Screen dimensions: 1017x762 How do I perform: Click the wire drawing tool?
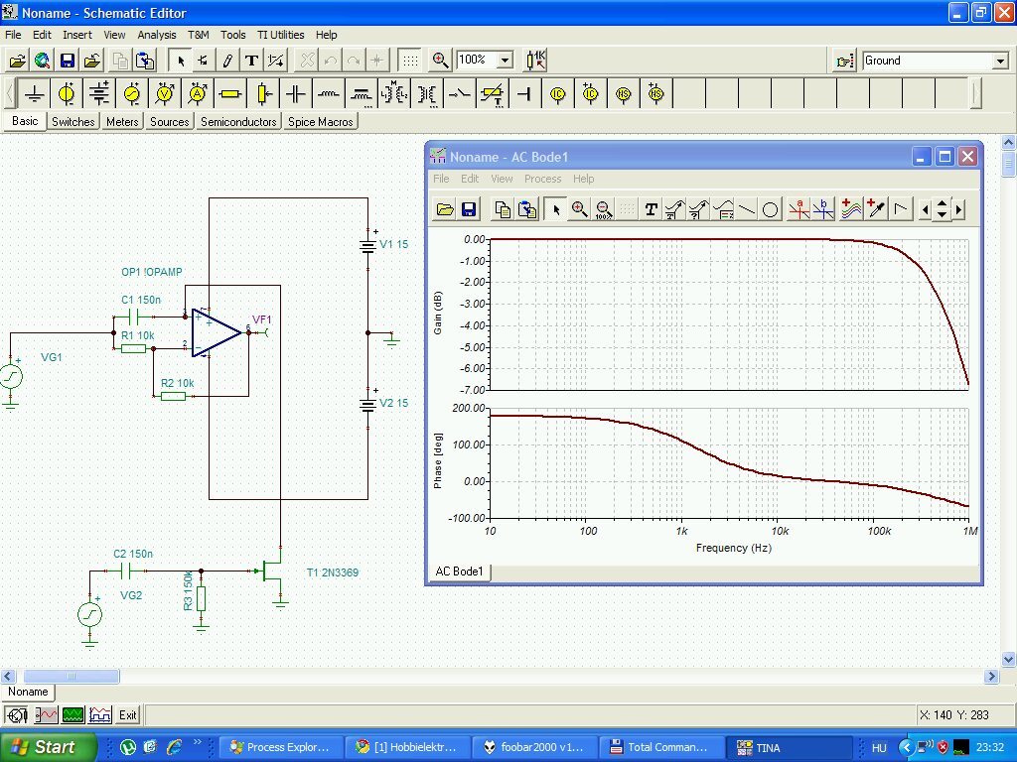227,61
